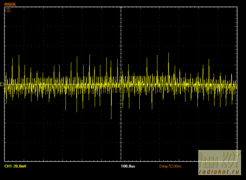Click the yellow waveform at the far right edge

tap(236, 85)
